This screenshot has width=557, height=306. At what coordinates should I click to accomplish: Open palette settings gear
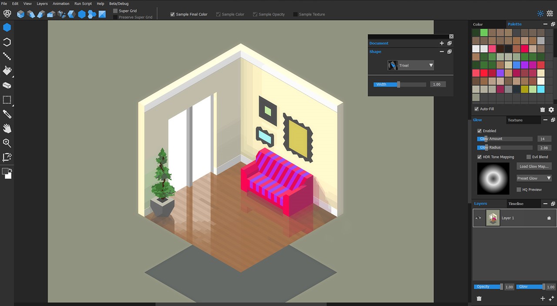click(551, 110)
